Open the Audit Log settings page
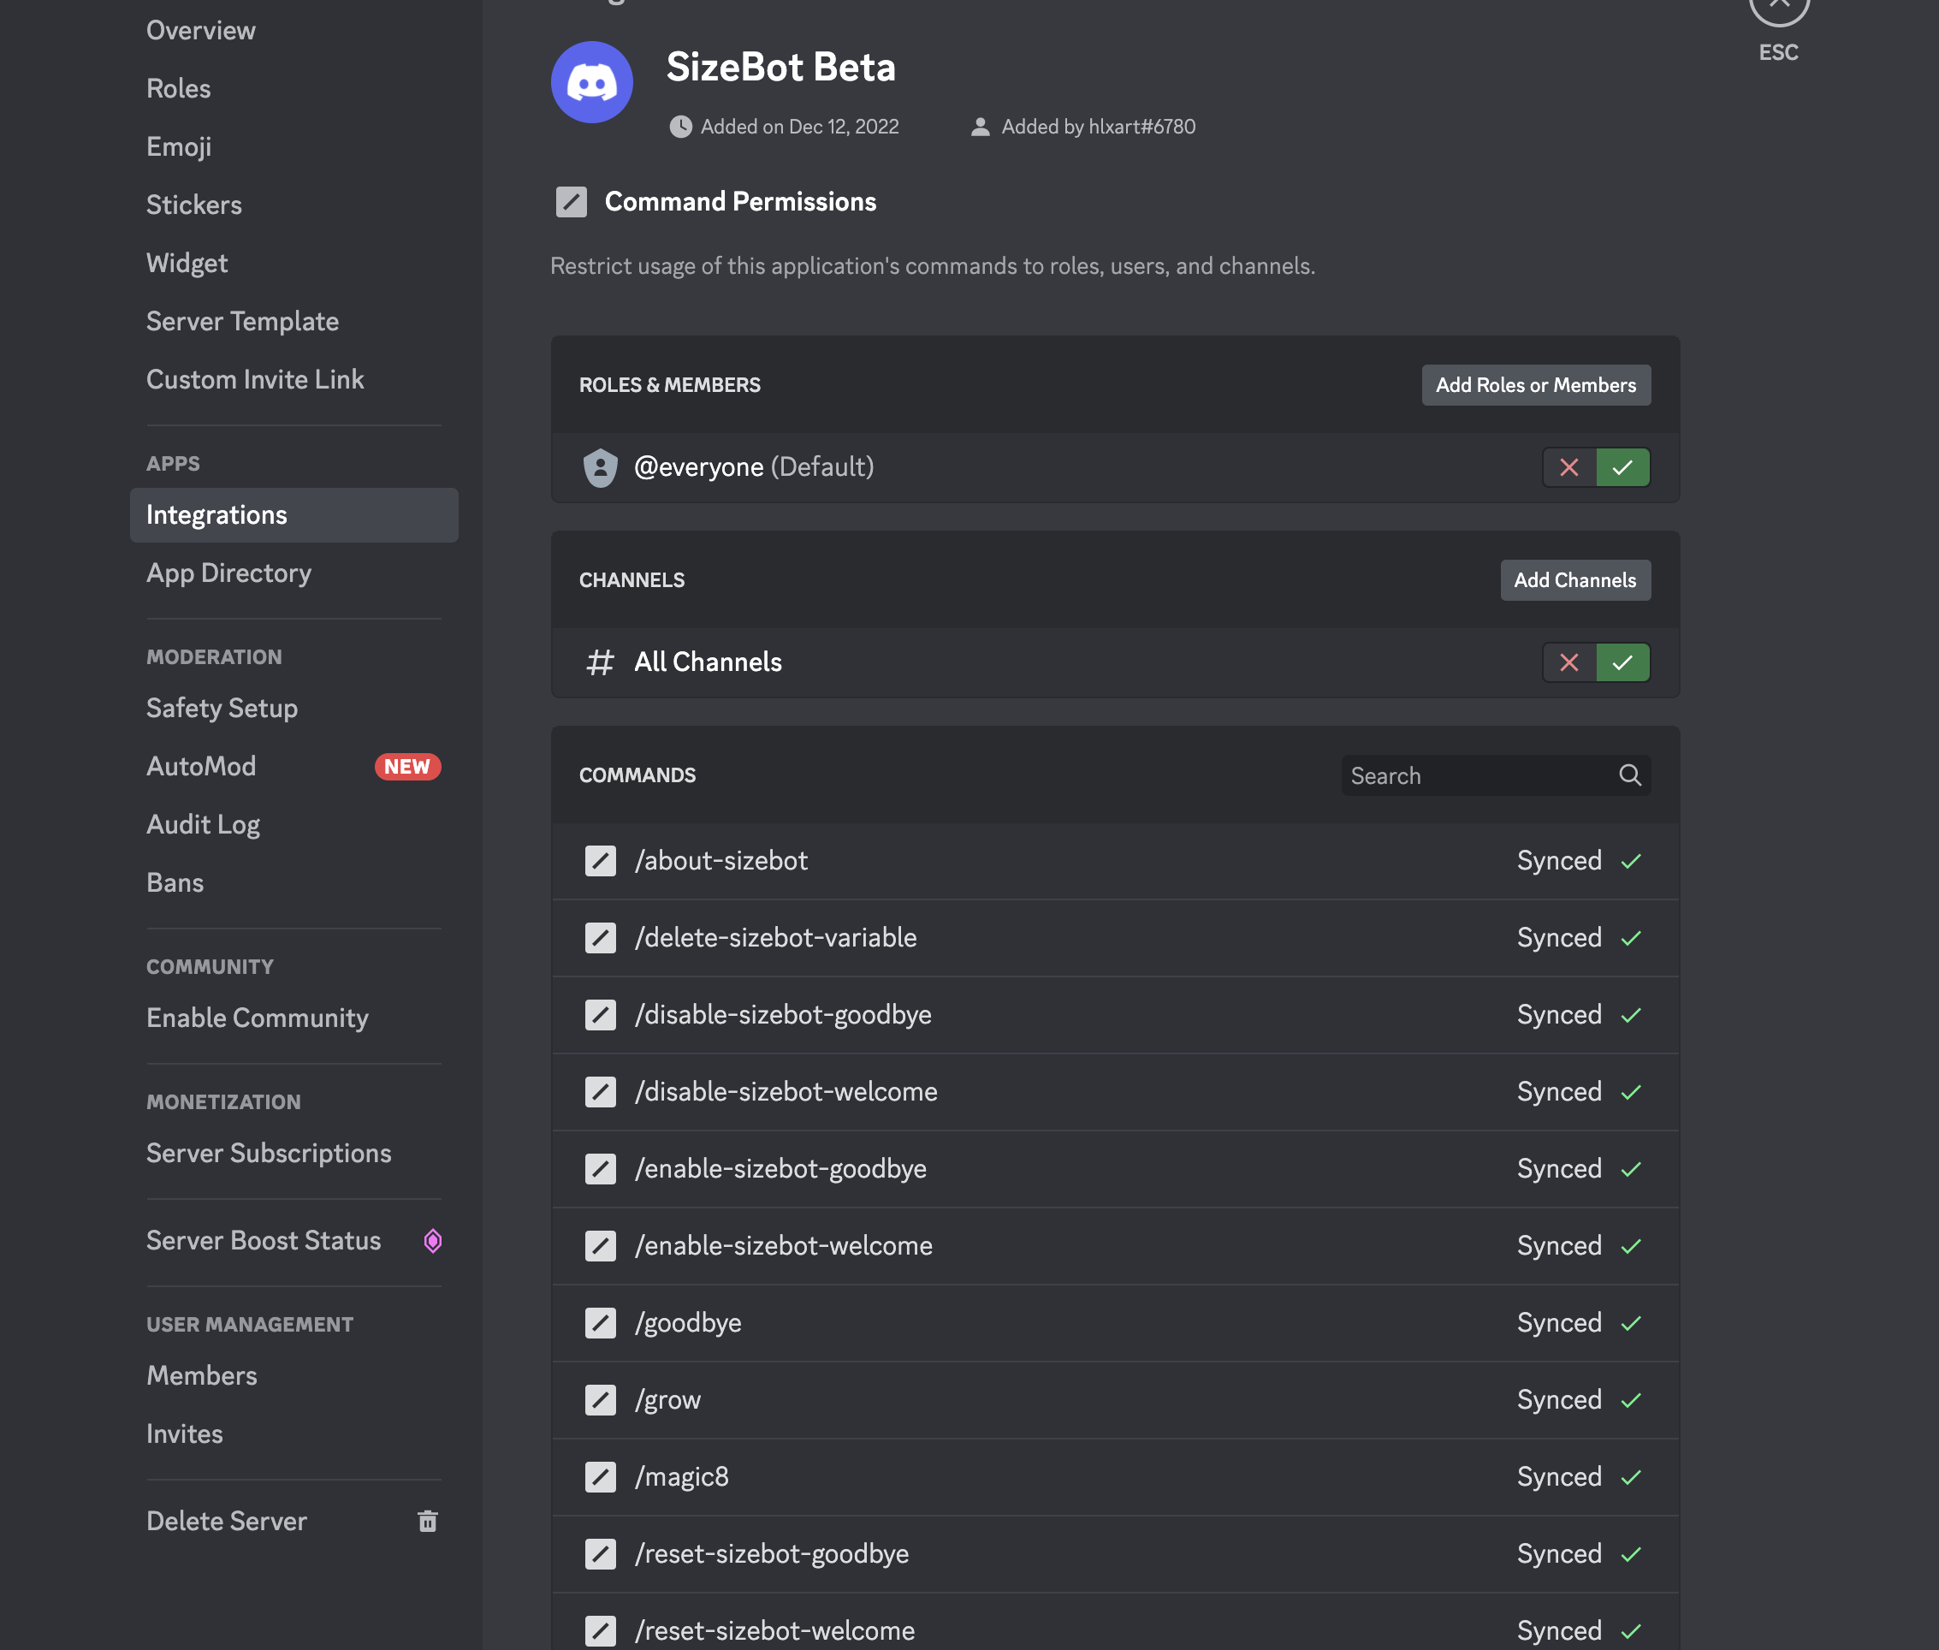The height and width of the screenshot is (1650, 1939). click(203, 824)
